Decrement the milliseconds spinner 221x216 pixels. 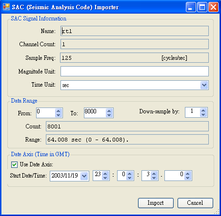pos(187,178)
